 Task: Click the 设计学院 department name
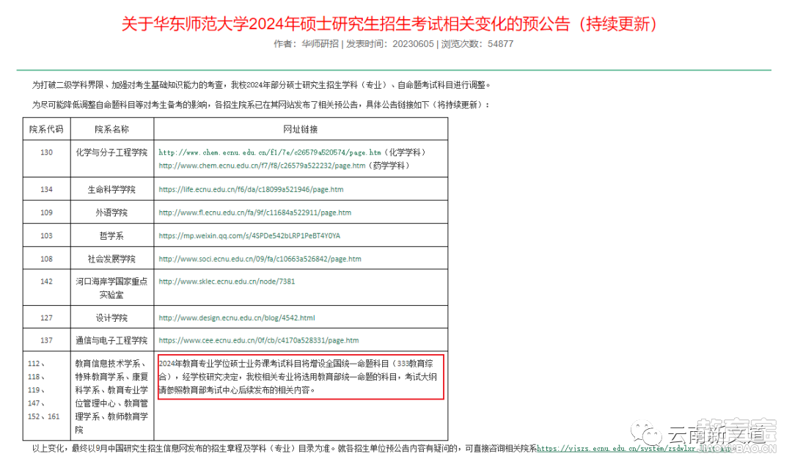[x=111, y=317]
